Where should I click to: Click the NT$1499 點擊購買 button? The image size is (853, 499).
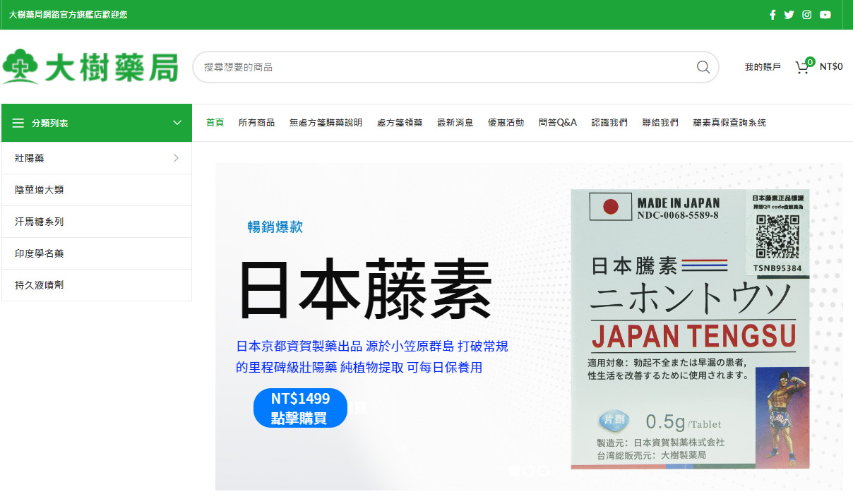[300, 408]
